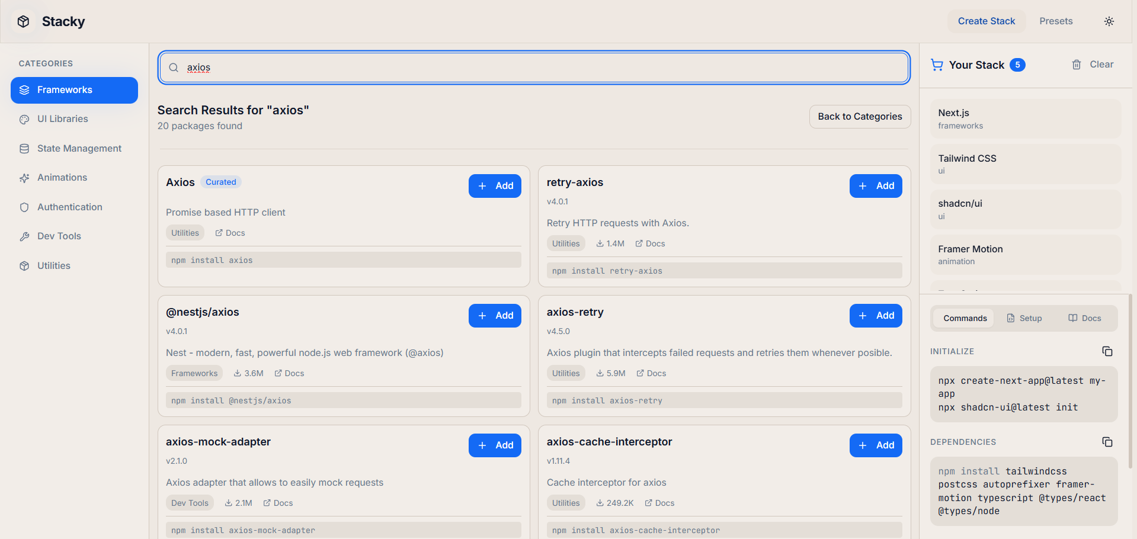Viewport: 1137px width, 539px height.
Task: Add axios-cache-interceptor to the stack
Action: coord(876,445)
